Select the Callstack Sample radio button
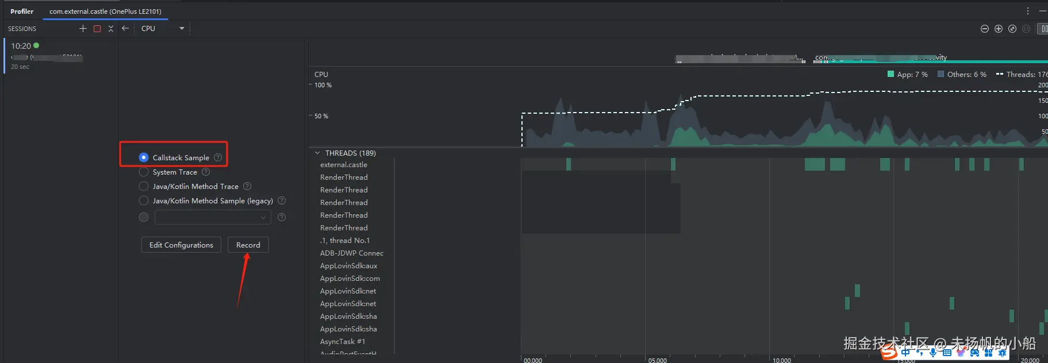Viewport: 1048px width, 363px height. 144,157
